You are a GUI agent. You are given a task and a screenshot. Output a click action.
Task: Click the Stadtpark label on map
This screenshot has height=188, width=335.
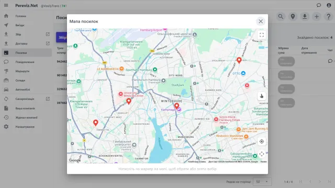pos(177,85)
